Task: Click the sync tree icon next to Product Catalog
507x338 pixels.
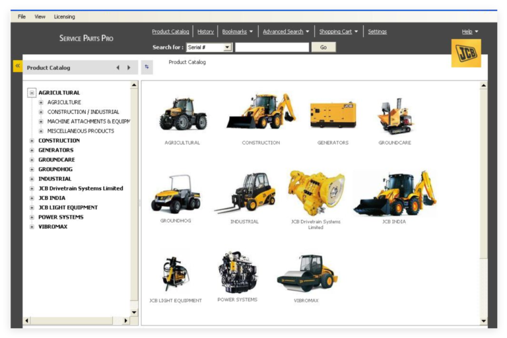Action: point(147,67)
